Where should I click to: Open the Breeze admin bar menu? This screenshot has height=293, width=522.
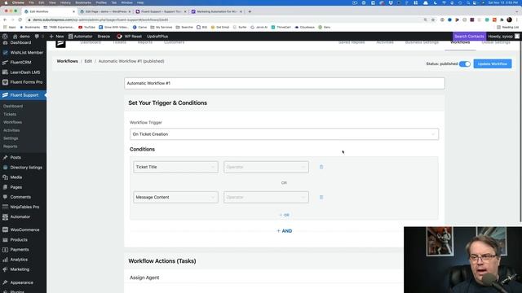tap(104, 36)
